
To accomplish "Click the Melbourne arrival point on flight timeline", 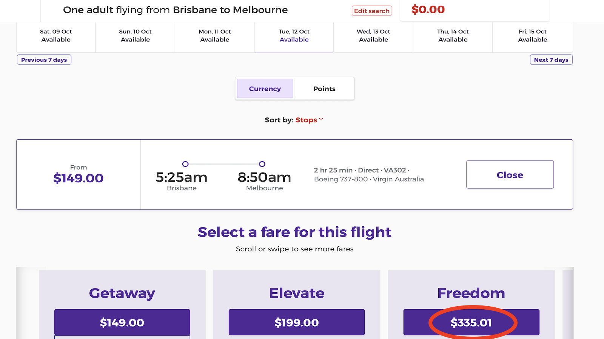I will coord(262,164).
